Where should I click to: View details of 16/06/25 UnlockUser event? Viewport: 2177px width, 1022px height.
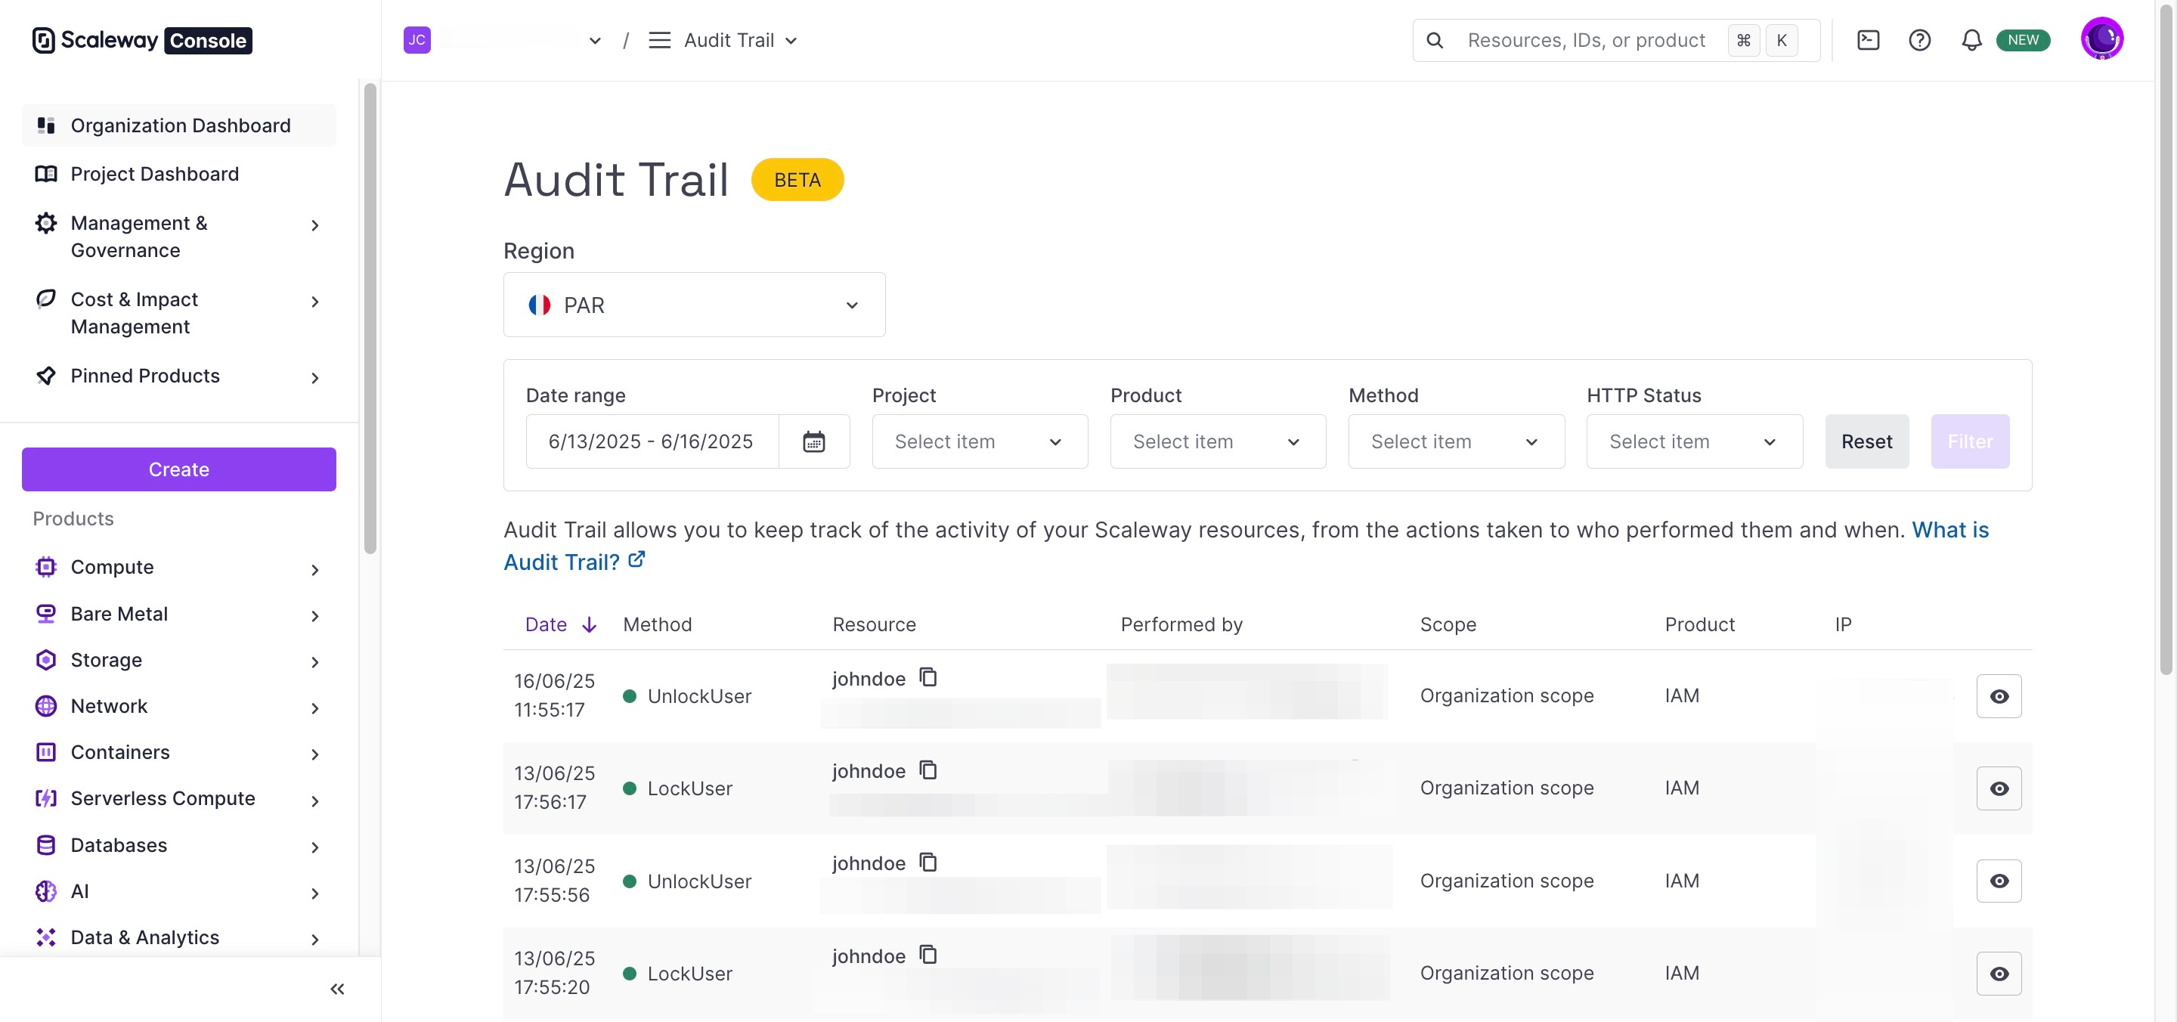1998,695
